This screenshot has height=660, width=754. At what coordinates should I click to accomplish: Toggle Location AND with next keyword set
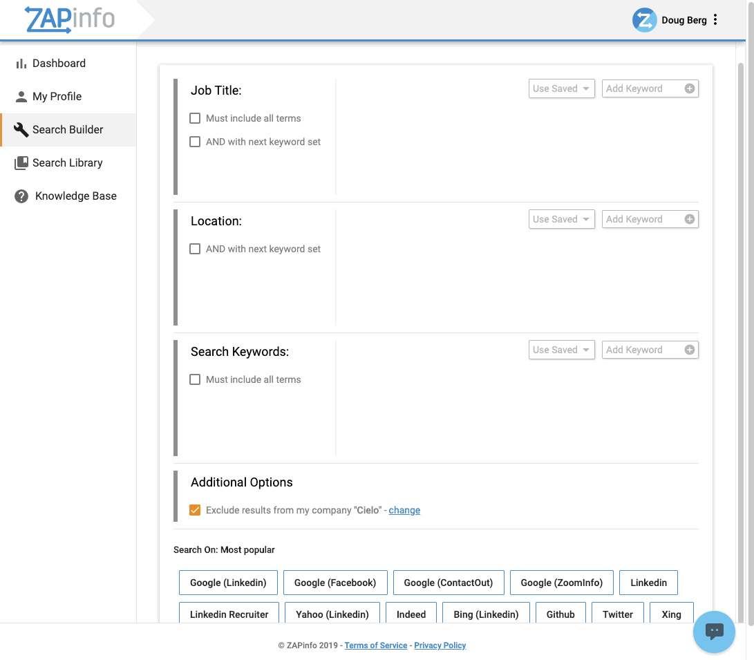tap(195, 249)
